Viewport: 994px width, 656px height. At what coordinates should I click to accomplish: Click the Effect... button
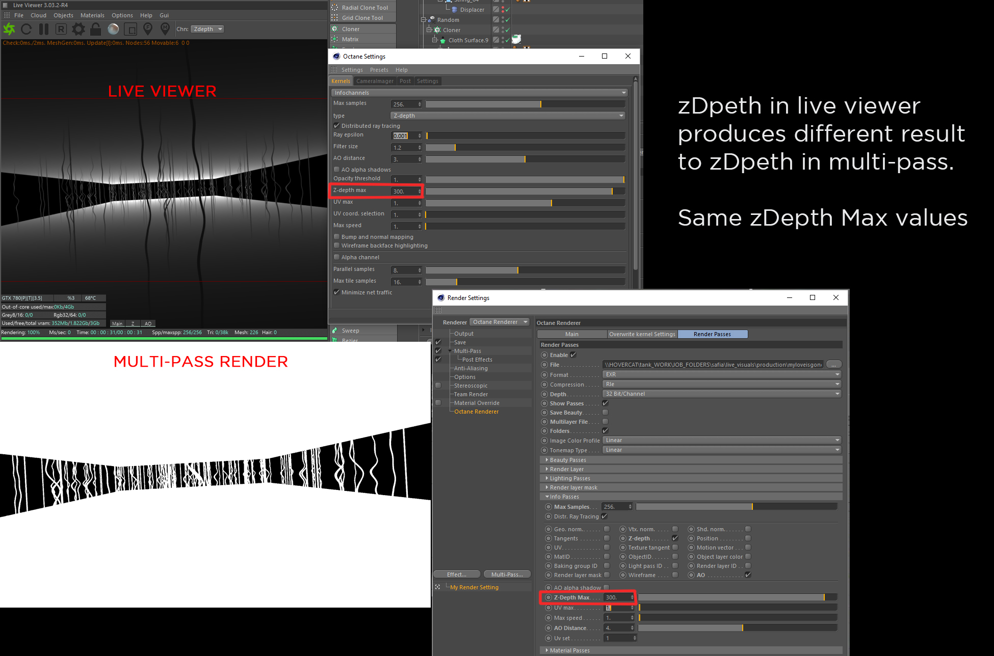click(457, 575)
